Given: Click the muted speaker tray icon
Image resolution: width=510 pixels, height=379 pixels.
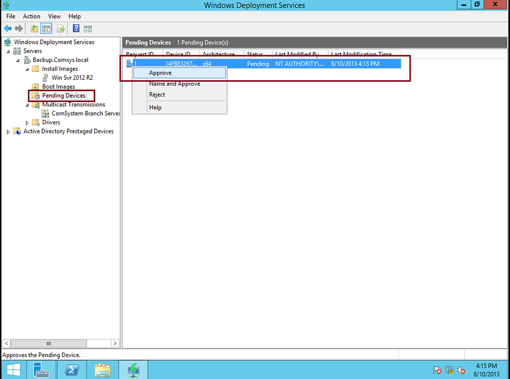Looking at the screenshot, I should click(x=461, y=370).
